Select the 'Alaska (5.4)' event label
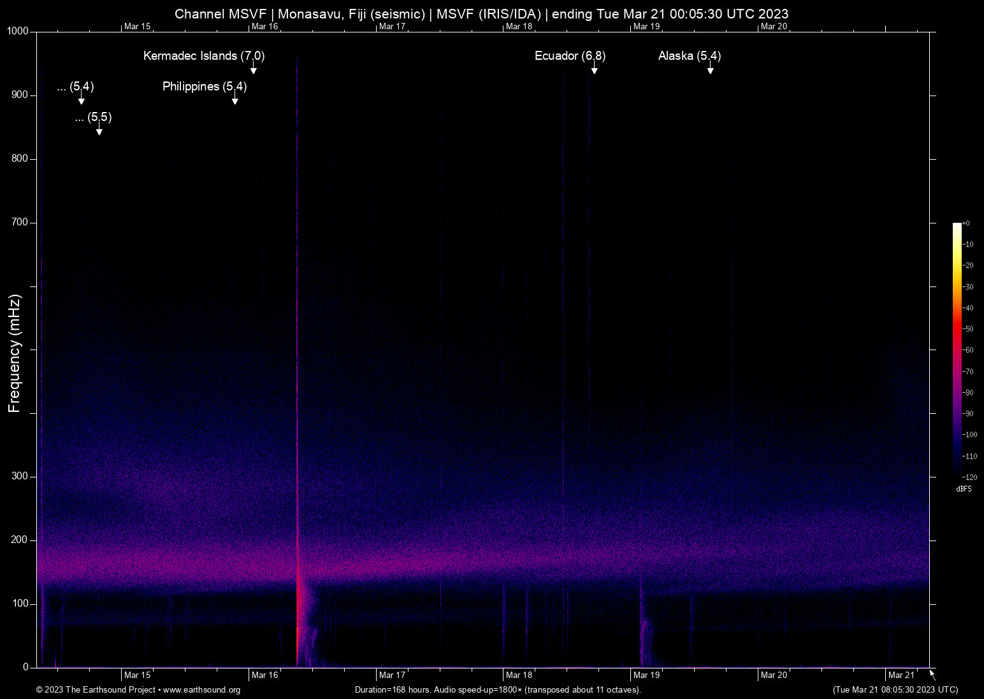 [x=690, y=56]
